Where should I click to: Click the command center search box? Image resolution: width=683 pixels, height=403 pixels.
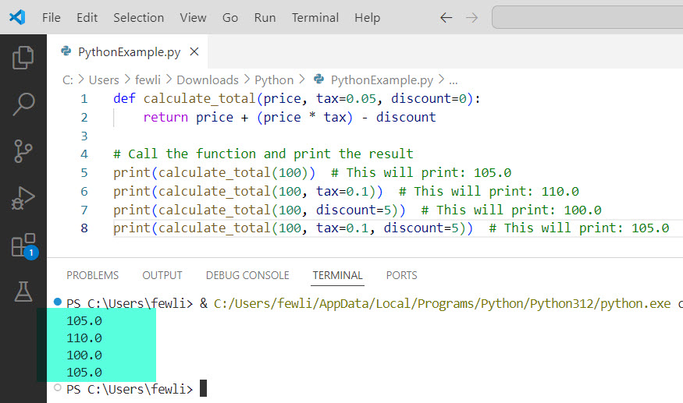pos(587,17)
